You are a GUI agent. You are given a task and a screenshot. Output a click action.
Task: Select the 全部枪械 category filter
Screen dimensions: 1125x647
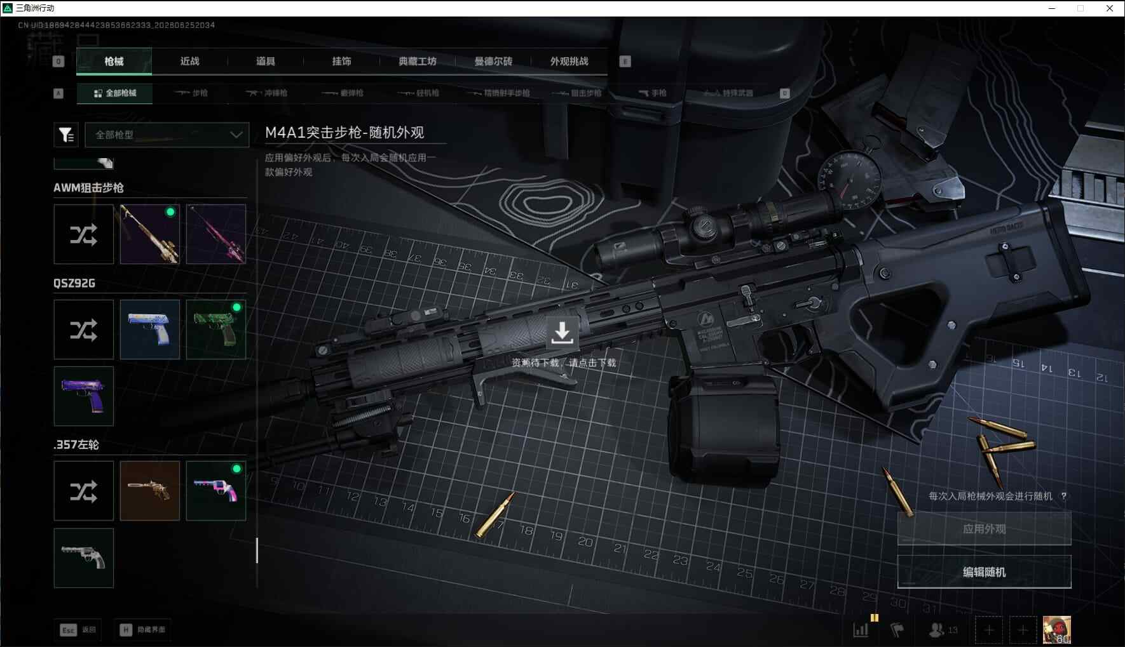tap(114, 93)
